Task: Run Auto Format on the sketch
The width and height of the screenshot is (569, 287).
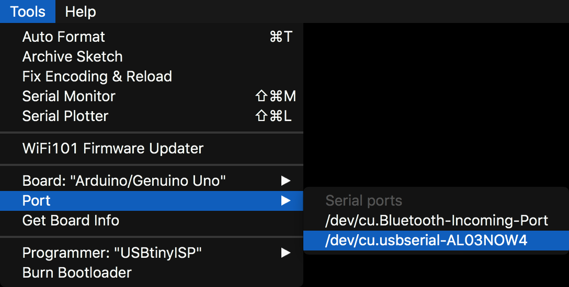Action: 64,37
